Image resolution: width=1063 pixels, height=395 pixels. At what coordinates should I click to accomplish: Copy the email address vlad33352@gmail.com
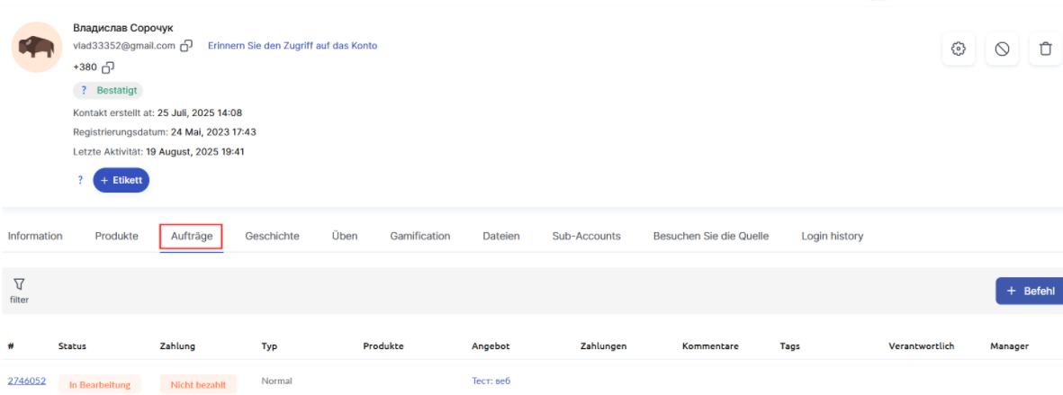[x=186, y=45]
